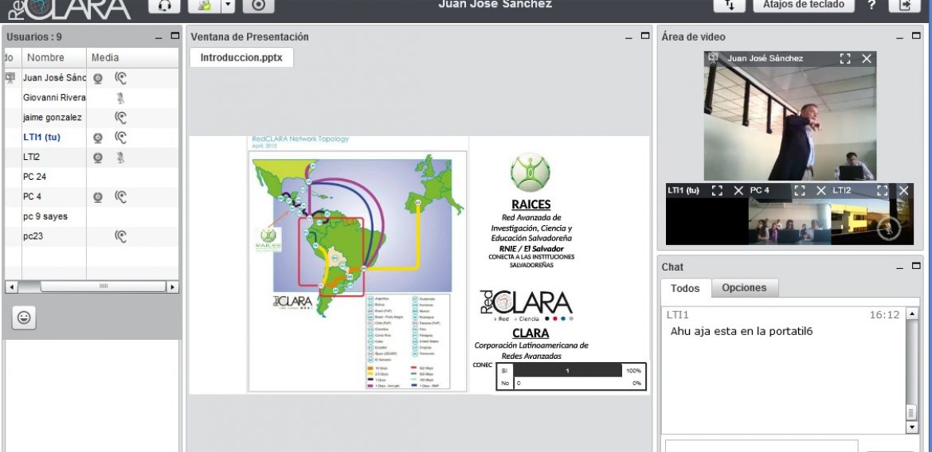Click the Media column header
932x452 pixels.
click(132, 57)
